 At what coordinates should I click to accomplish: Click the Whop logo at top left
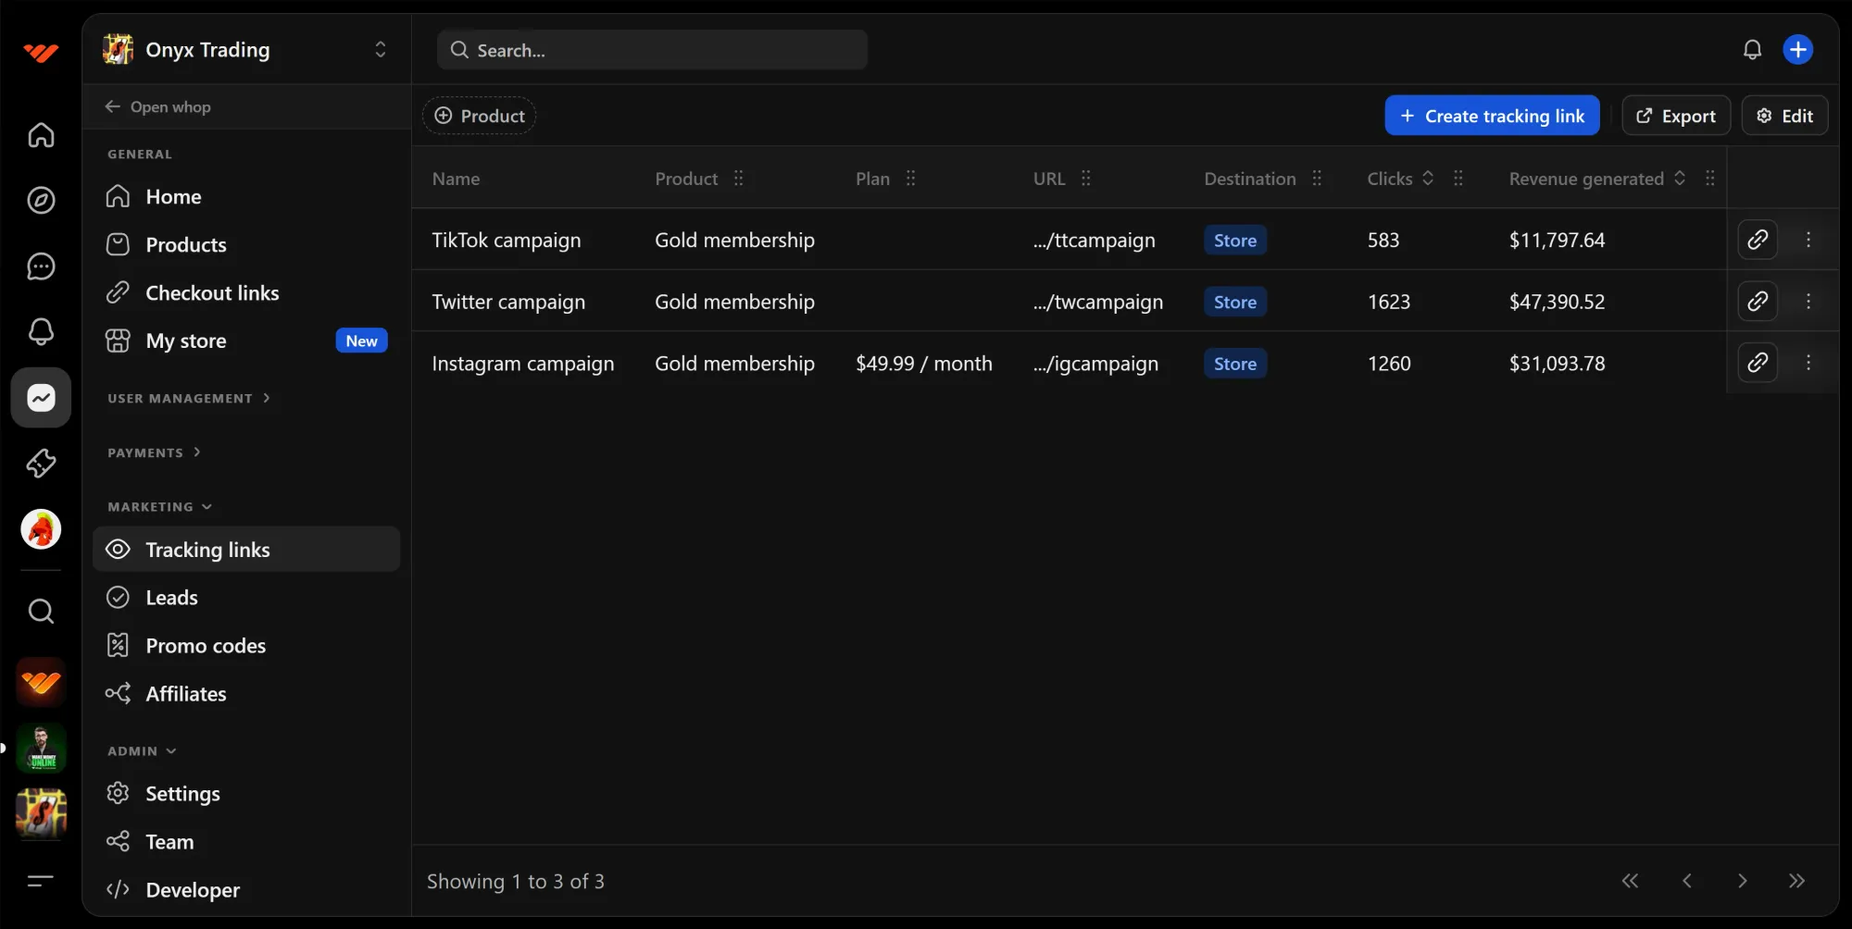point(41,52)
